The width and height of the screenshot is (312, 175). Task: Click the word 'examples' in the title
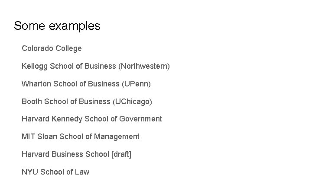coord(75,26)
